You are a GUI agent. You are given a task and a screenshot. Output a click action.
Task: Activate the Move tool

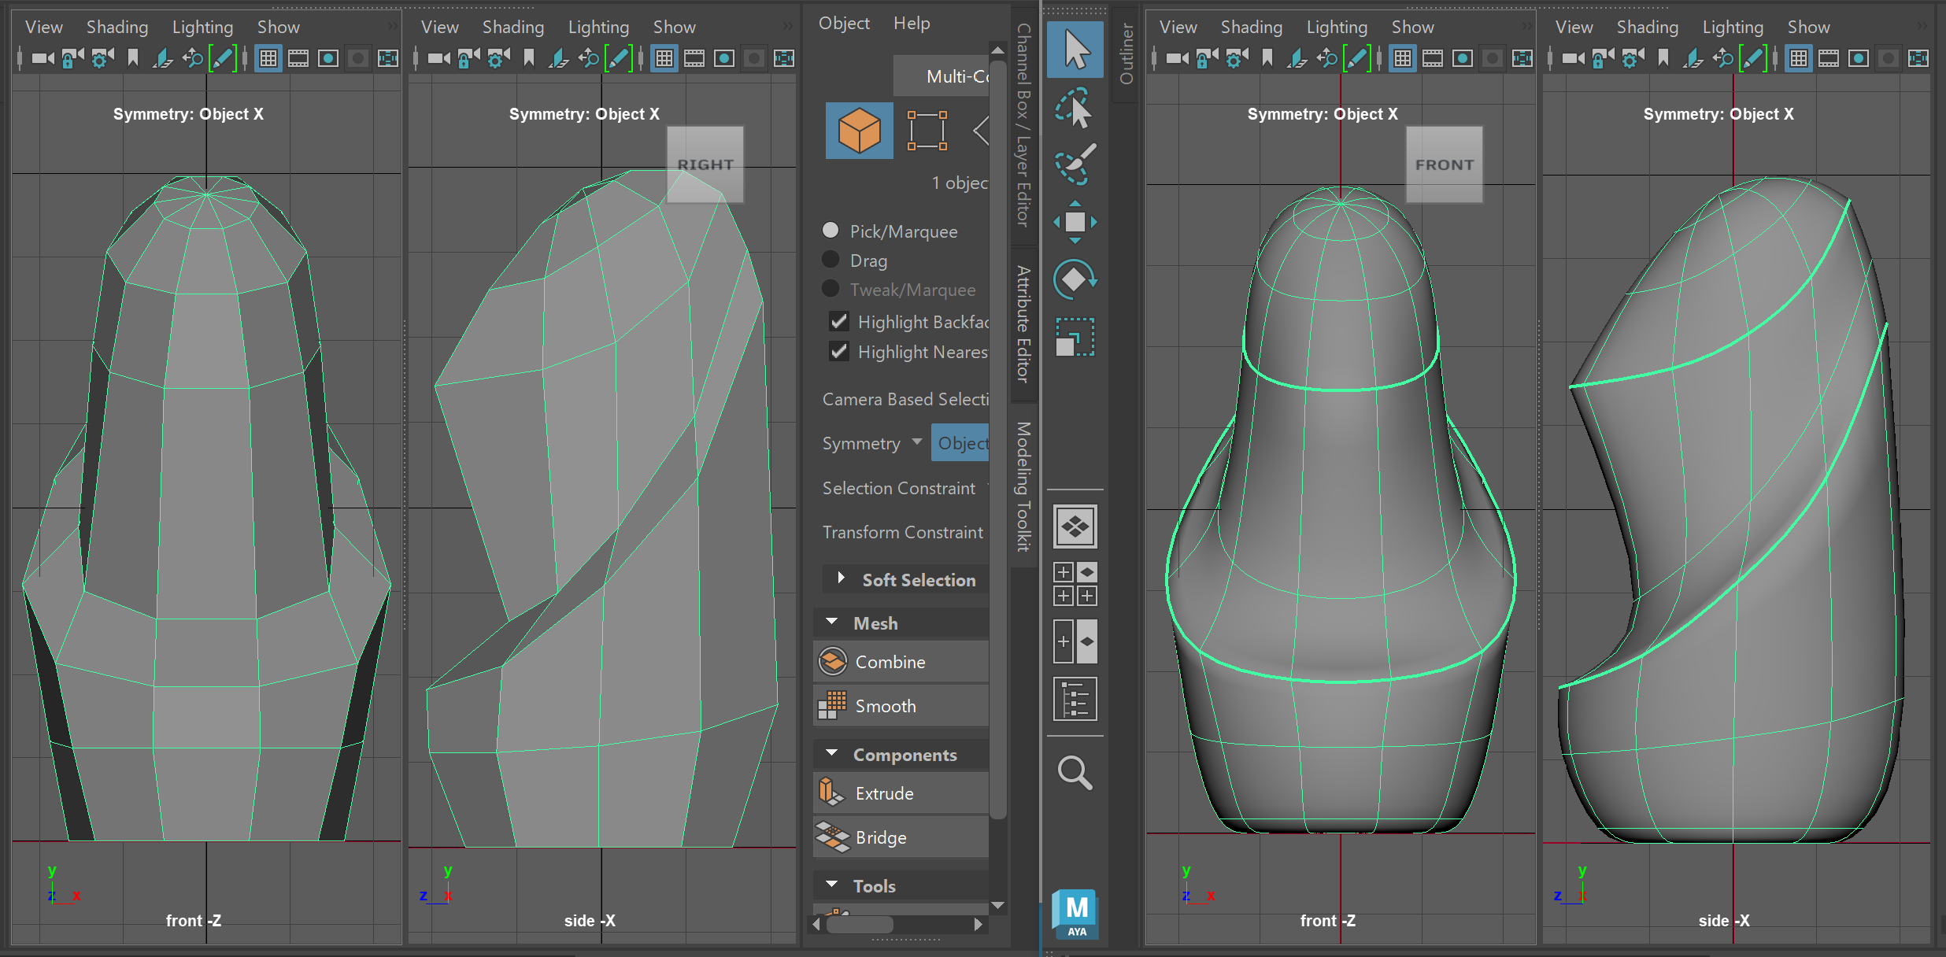[x=1075, y=222]
